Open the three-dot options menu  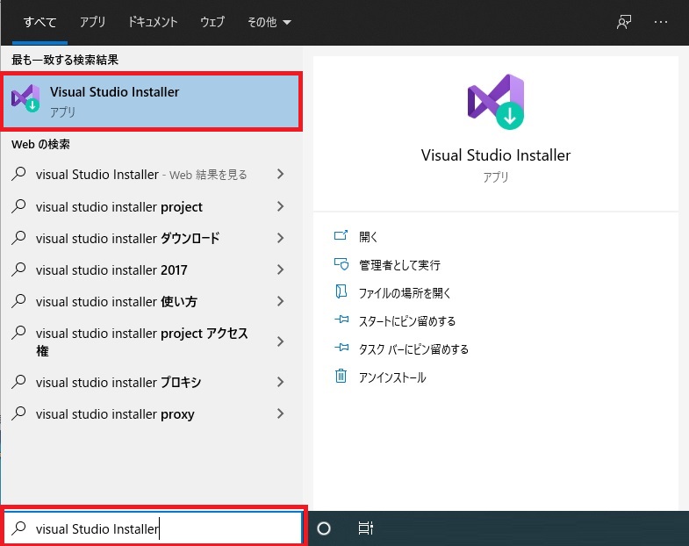[660, 22]
